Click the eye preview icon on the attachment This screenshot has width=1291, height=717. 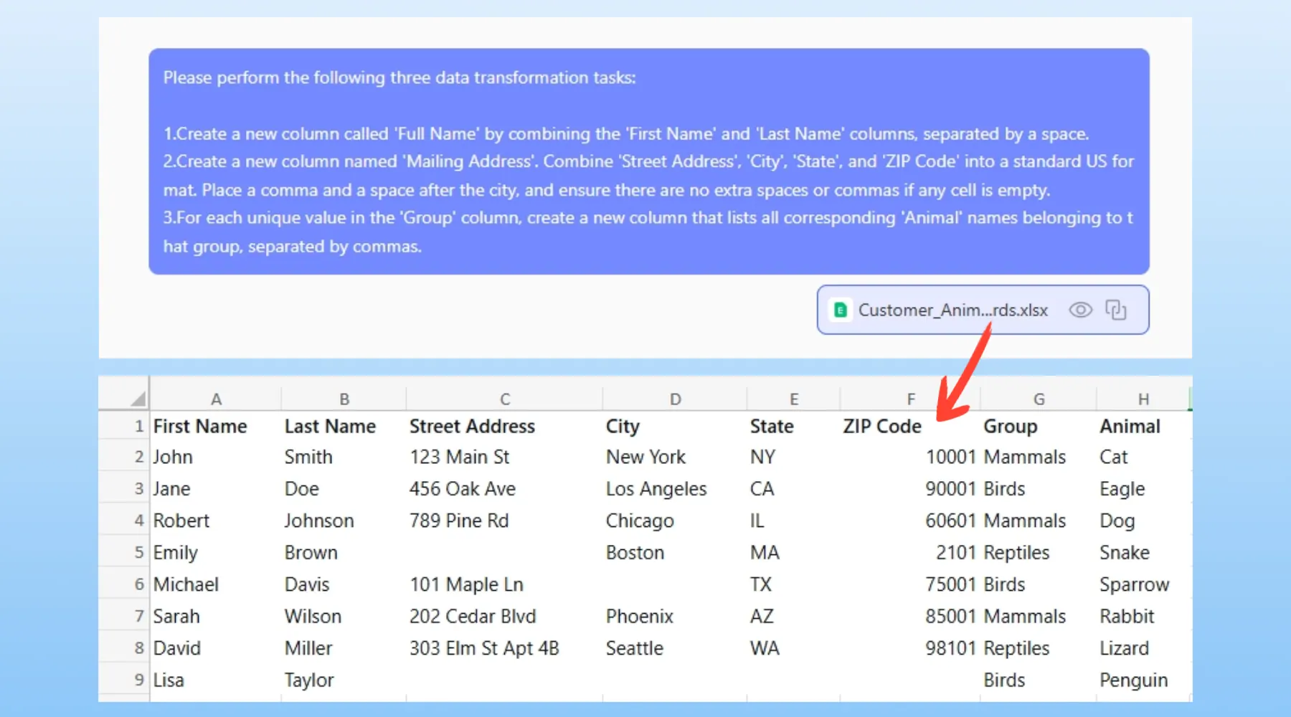(1080, 310)
